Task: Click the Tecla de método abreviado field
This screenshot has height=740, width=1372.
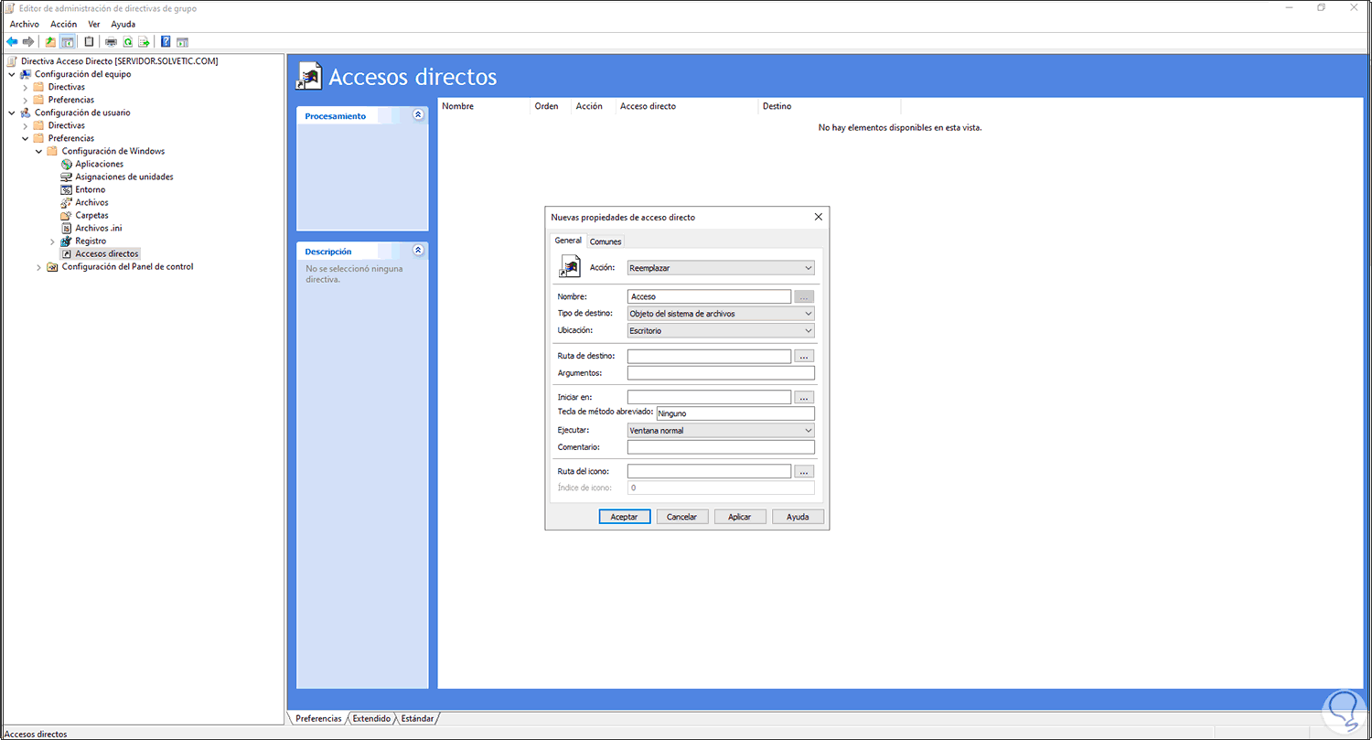Action: tap(735, 413)
